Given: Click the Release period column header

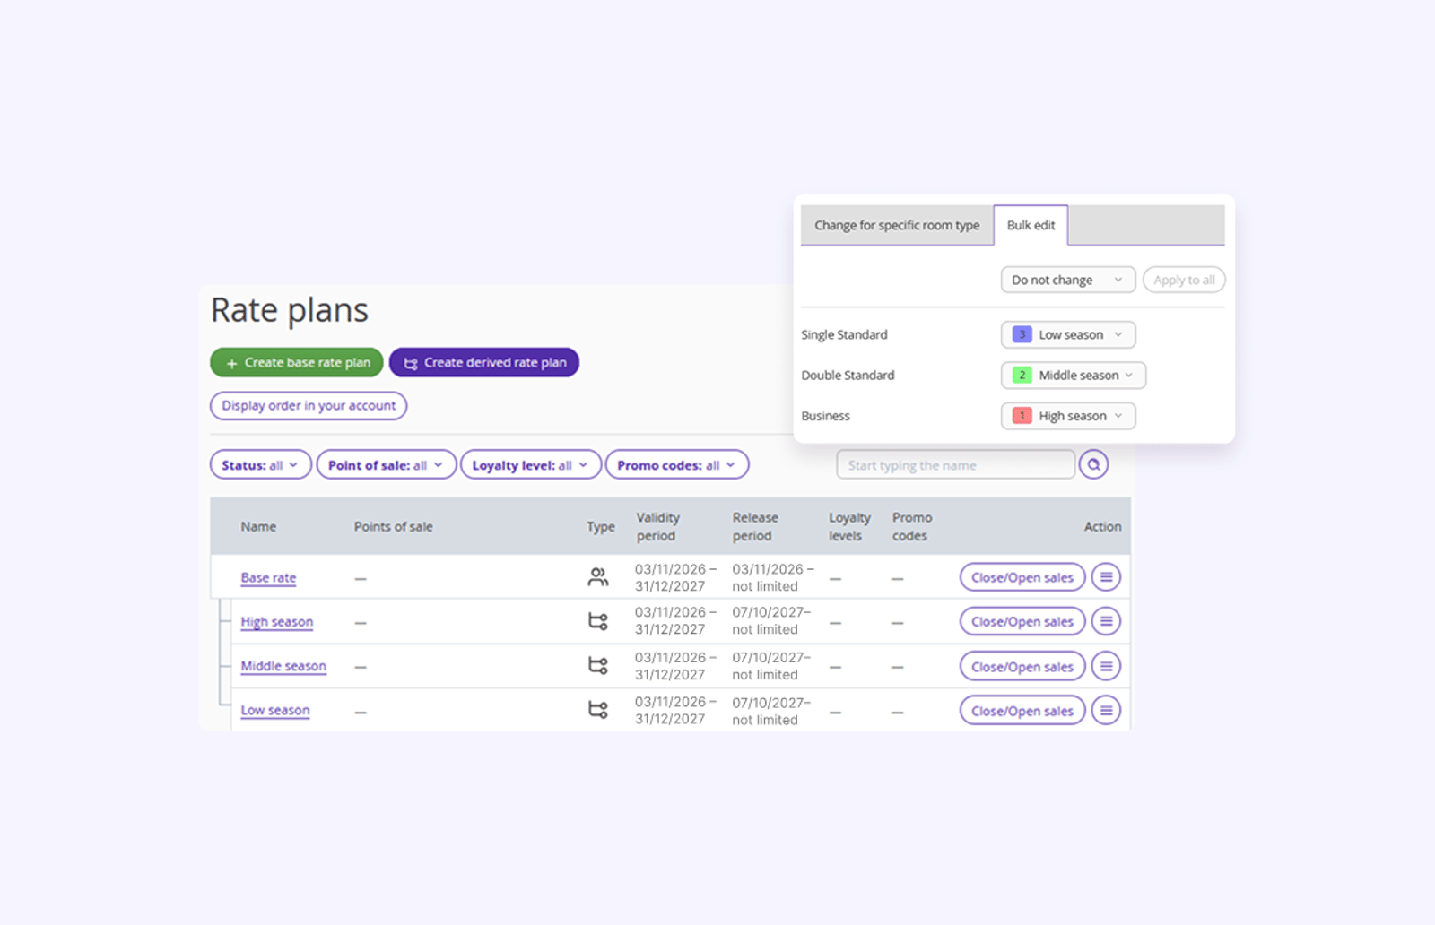Looking at the screenshot, I should (755, 526).
